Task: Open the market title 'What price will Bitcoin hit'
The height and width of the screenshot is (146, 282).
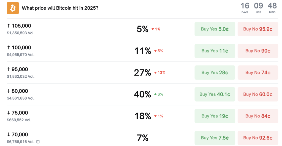Action: [60, 8]
